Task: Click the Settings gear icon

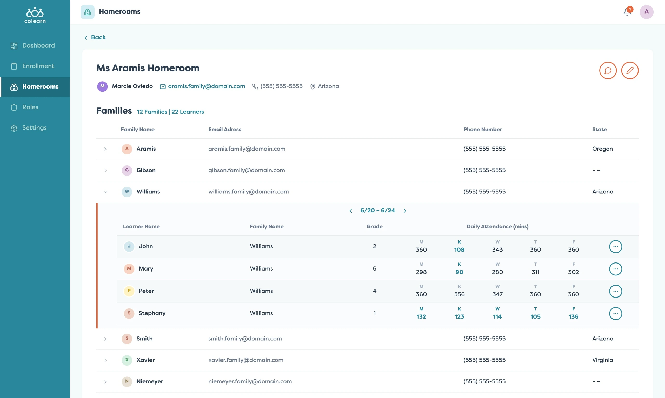Action: tap(14, 128)
